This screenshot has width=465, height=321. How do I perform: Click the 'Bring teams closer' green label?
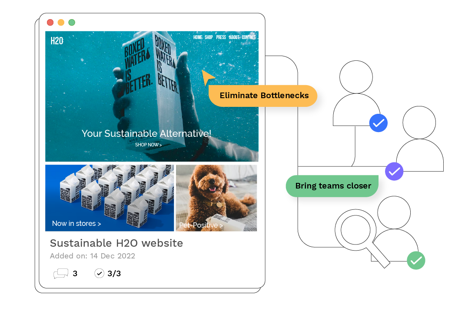(332, 186)
